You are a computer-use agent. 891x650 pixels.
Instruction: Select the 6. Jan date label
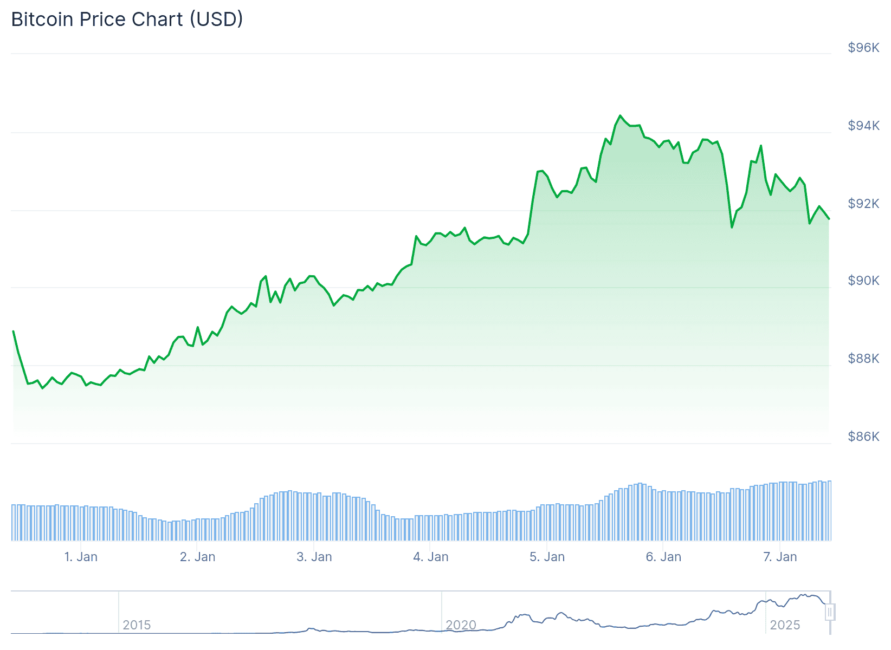coord(663,557)
